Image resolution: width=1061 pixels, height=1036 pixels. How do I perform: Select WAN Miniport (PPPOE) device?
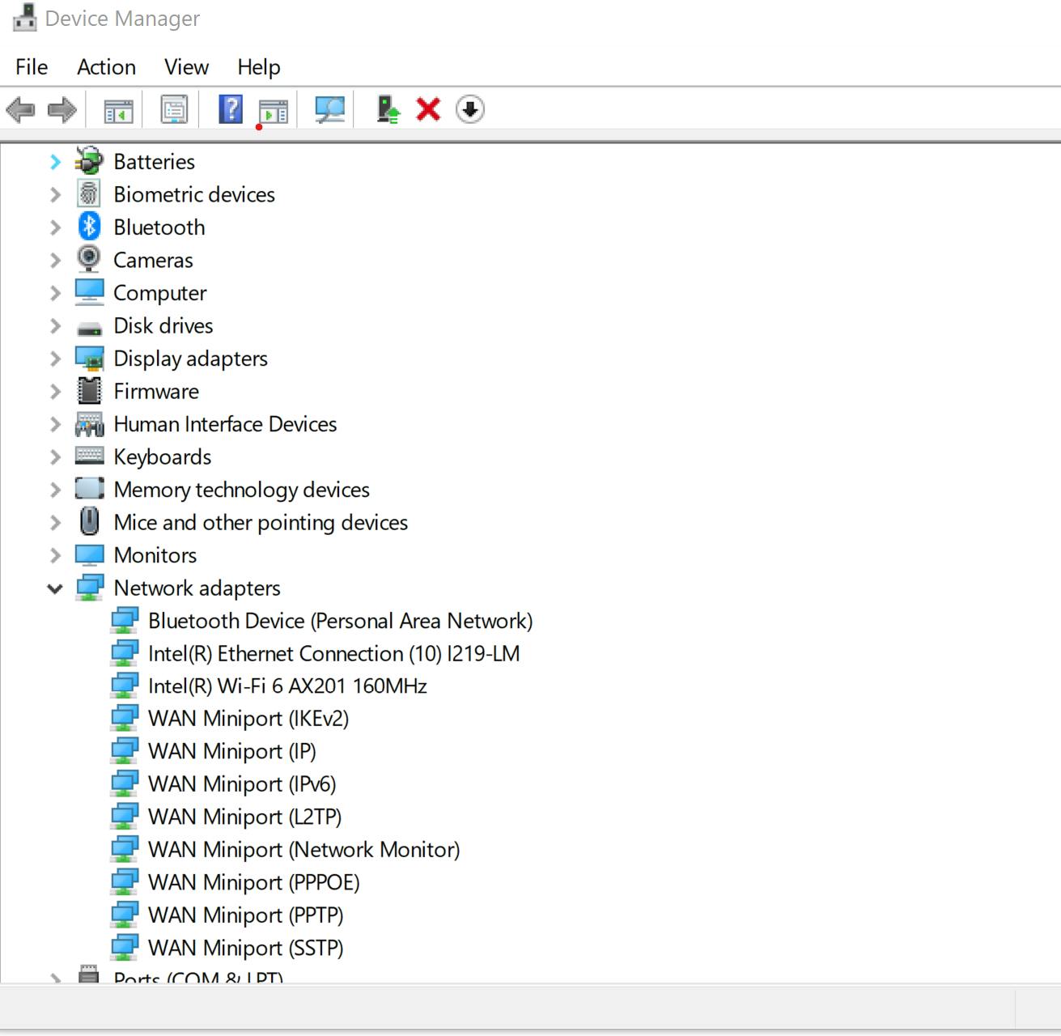(x=253, y=882)
